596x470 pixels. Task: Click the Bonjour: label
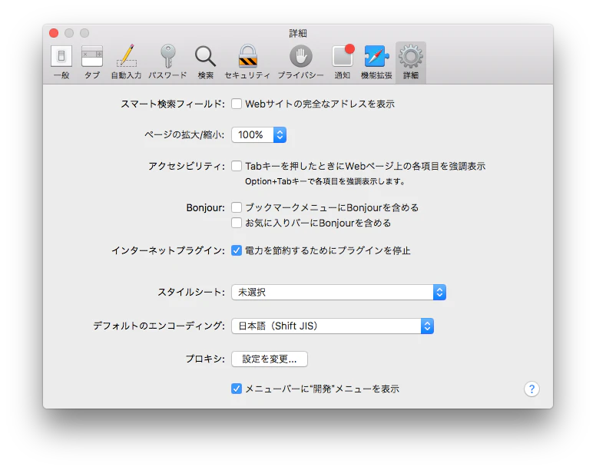(x=205, y=208)
